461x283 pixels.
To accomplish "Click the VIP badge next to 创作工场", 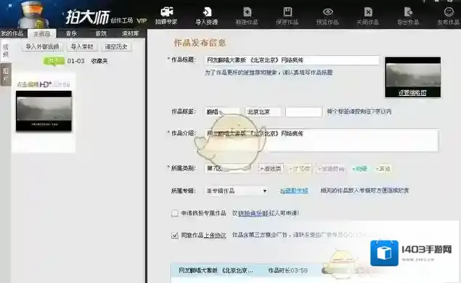I will pyautogui.click(x=142, y=20).
